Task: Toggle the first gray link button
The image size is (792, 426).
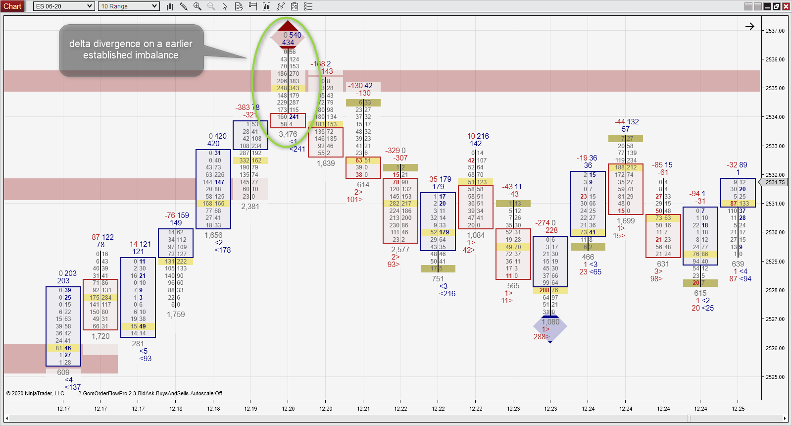Action: point(748,6)
